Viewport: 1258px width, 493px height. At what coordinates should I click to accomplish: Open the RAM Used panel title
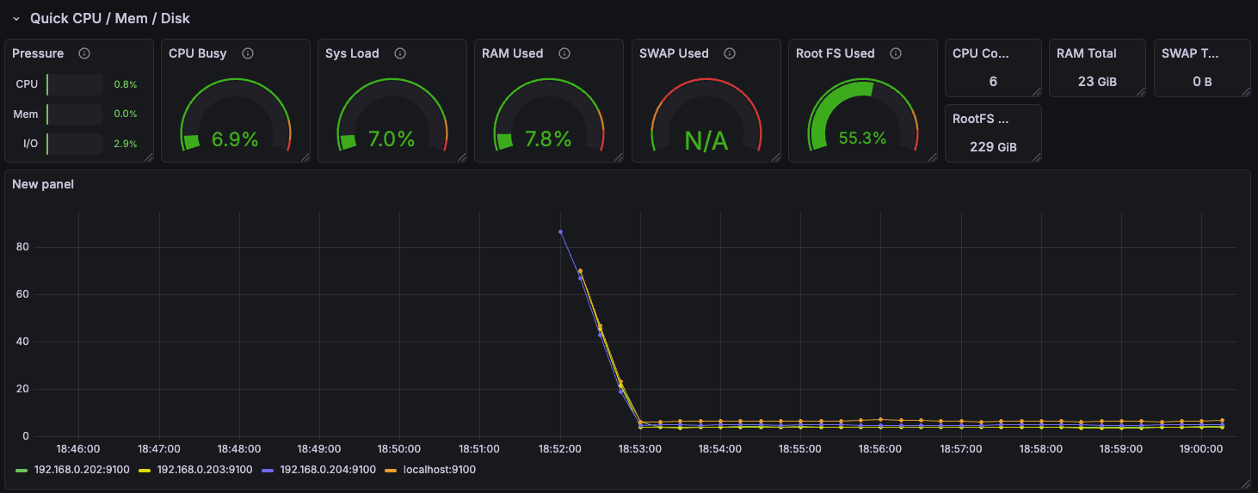pos(513,53)
